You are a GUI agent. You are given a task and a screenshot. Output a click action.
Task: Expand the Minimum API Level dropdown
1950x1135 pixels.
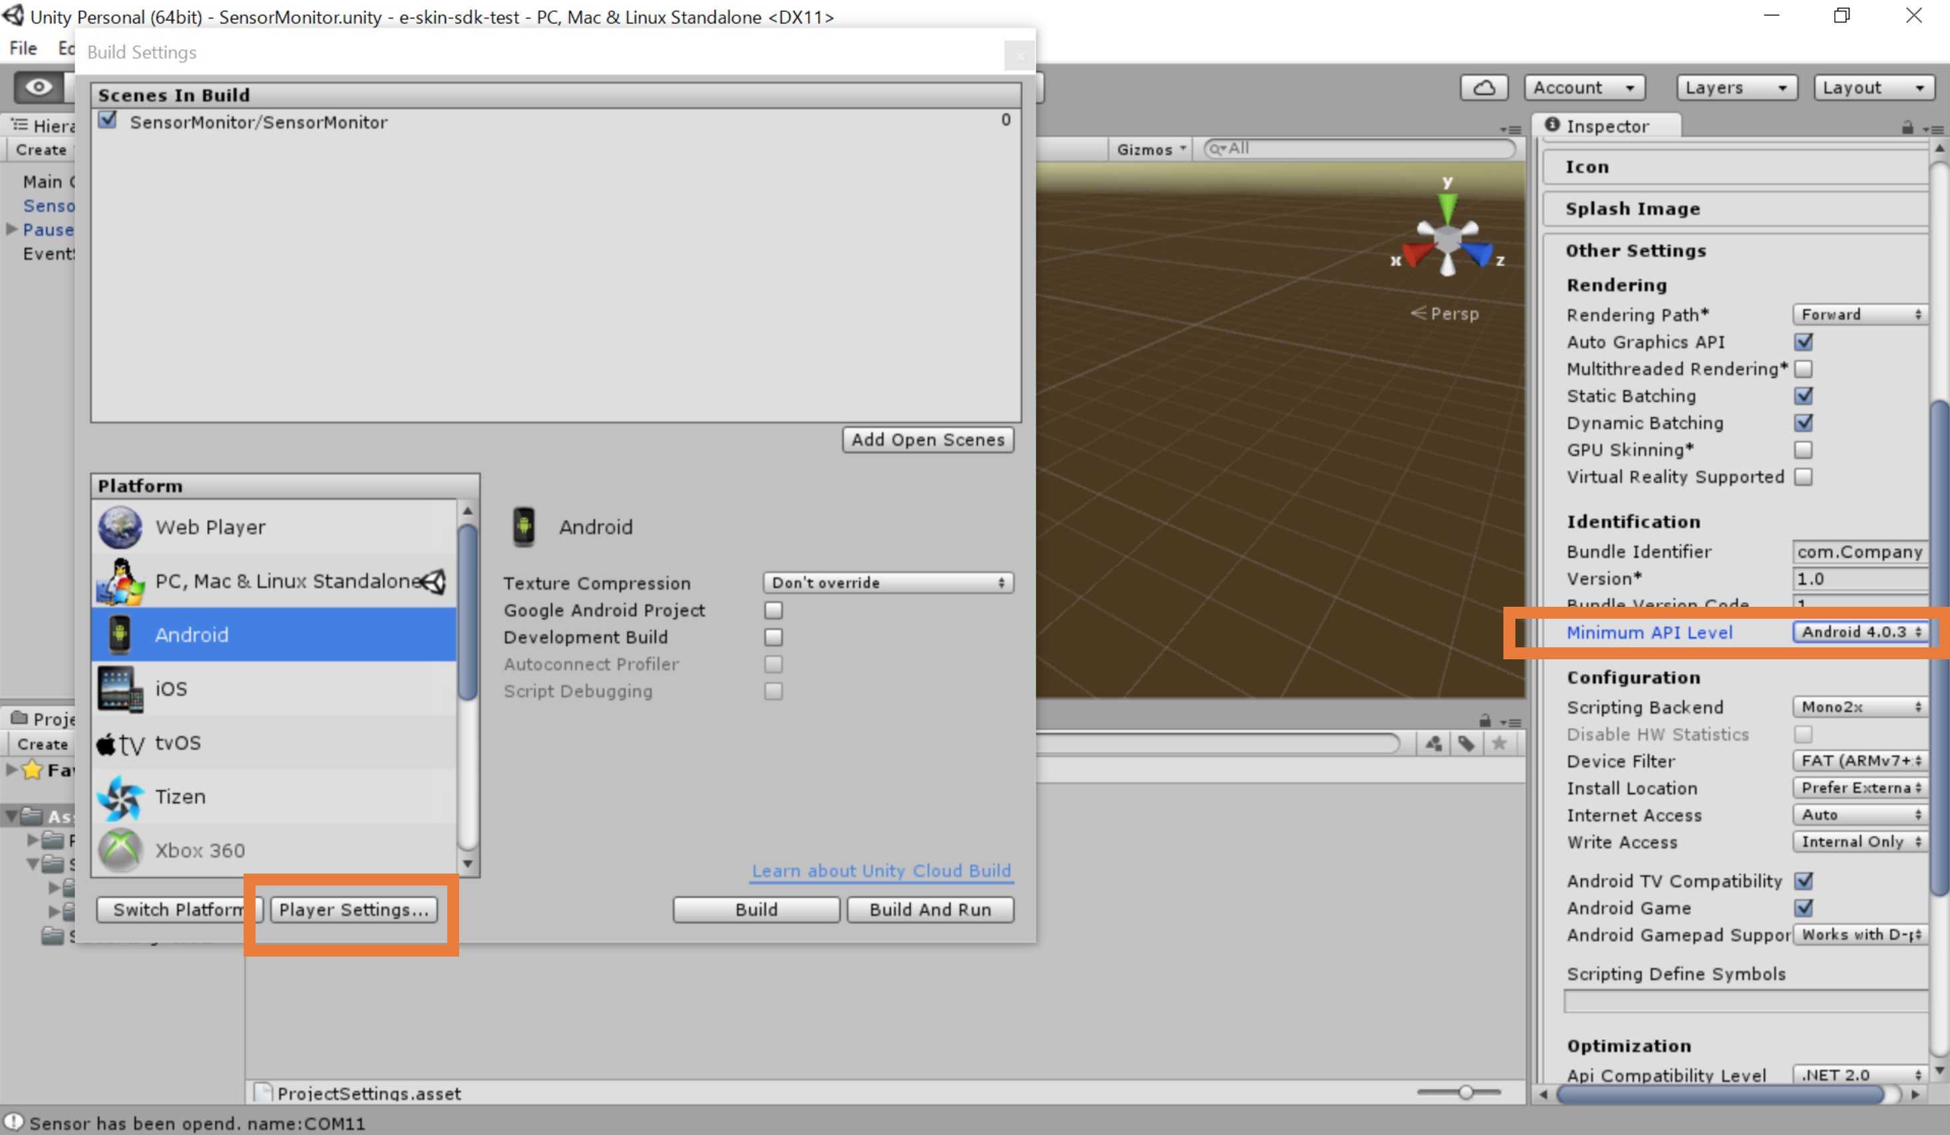(1858, 632)
